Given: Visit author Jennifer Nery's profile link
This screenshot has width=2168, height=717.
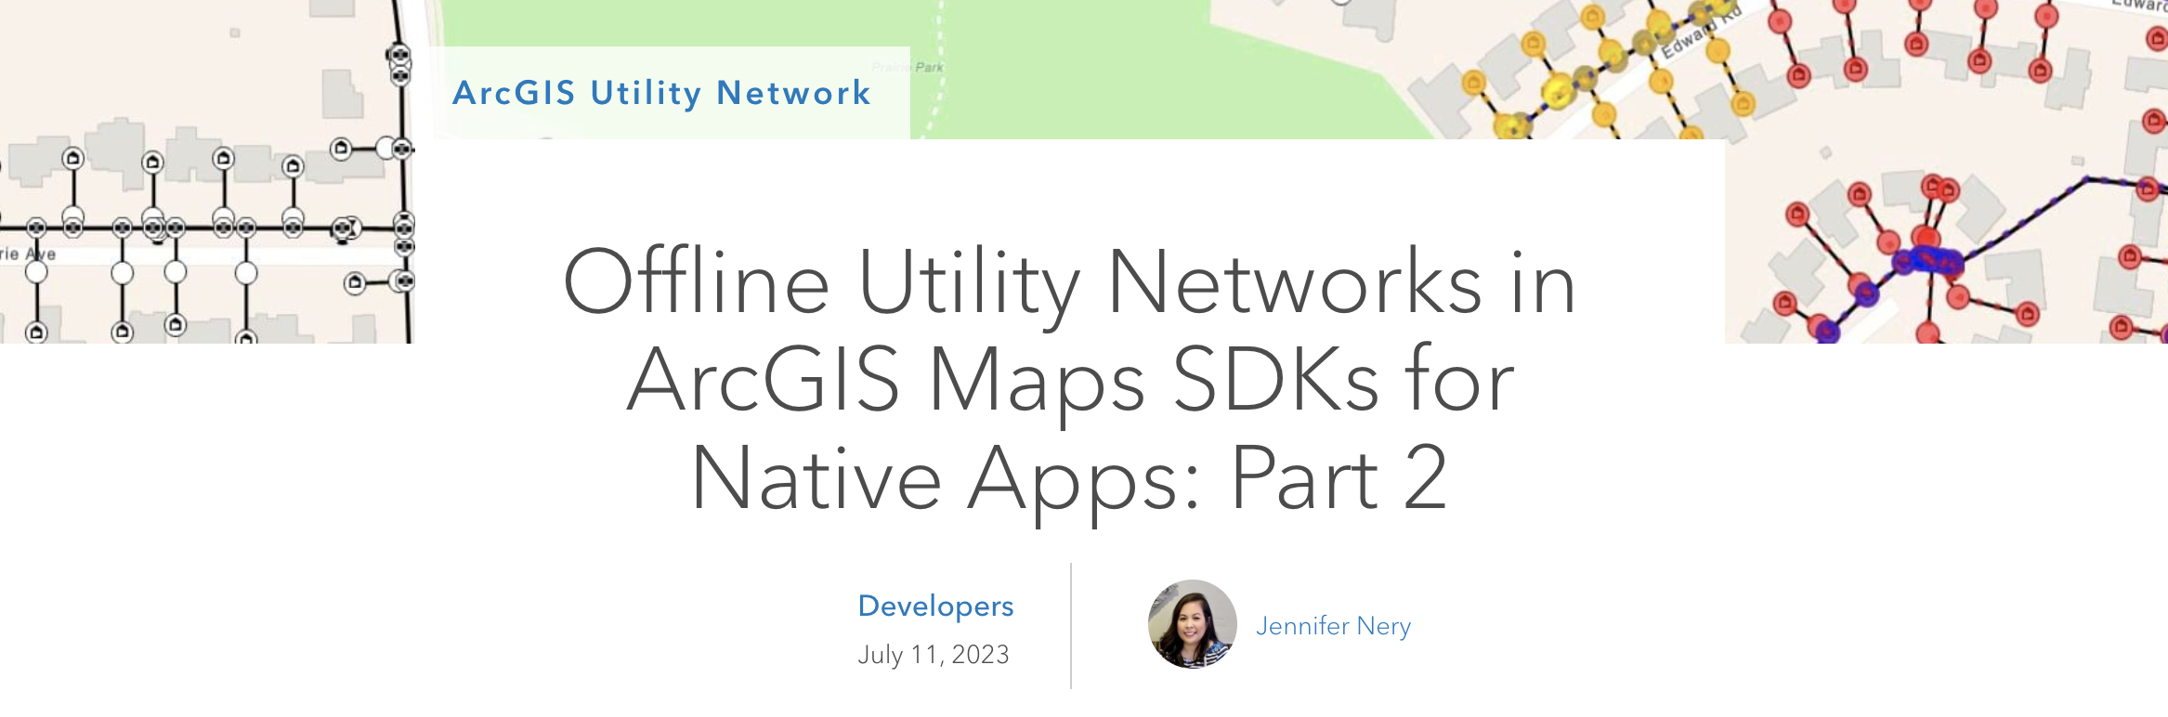Looking at the screenshot, I should [x=1333, y=626].
